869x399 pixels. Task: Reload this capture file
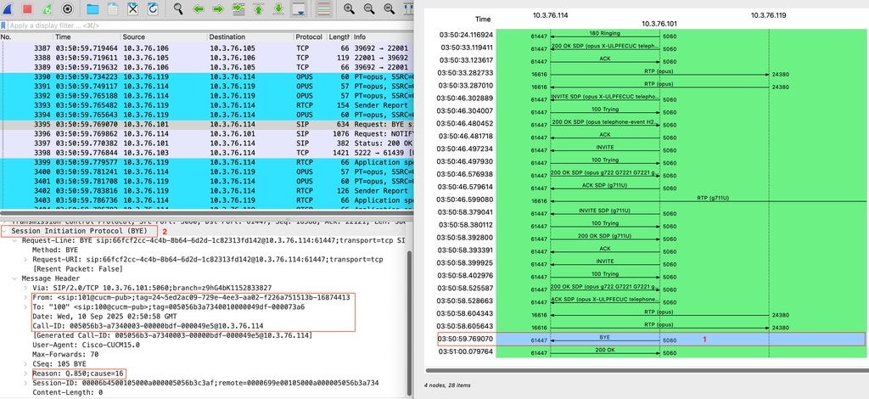tap(153, 8)
